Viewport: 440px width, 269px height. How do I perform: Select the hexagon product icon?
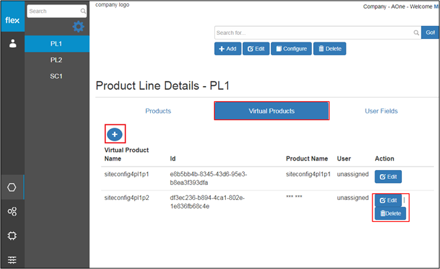coord(12,187)
